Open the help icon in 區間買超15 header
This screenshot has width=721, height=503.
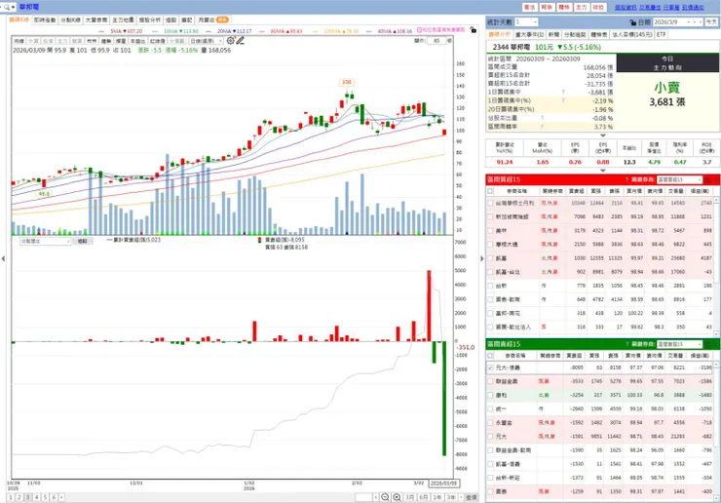626,179
